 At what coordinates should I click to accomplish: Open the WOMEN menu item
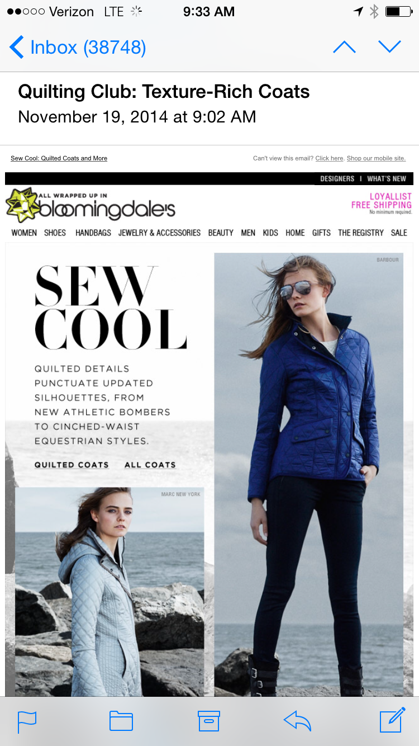[24, 233]
